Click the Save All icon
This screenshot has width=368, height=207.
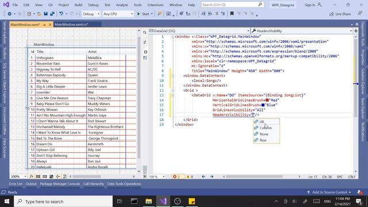pos(52,14)
